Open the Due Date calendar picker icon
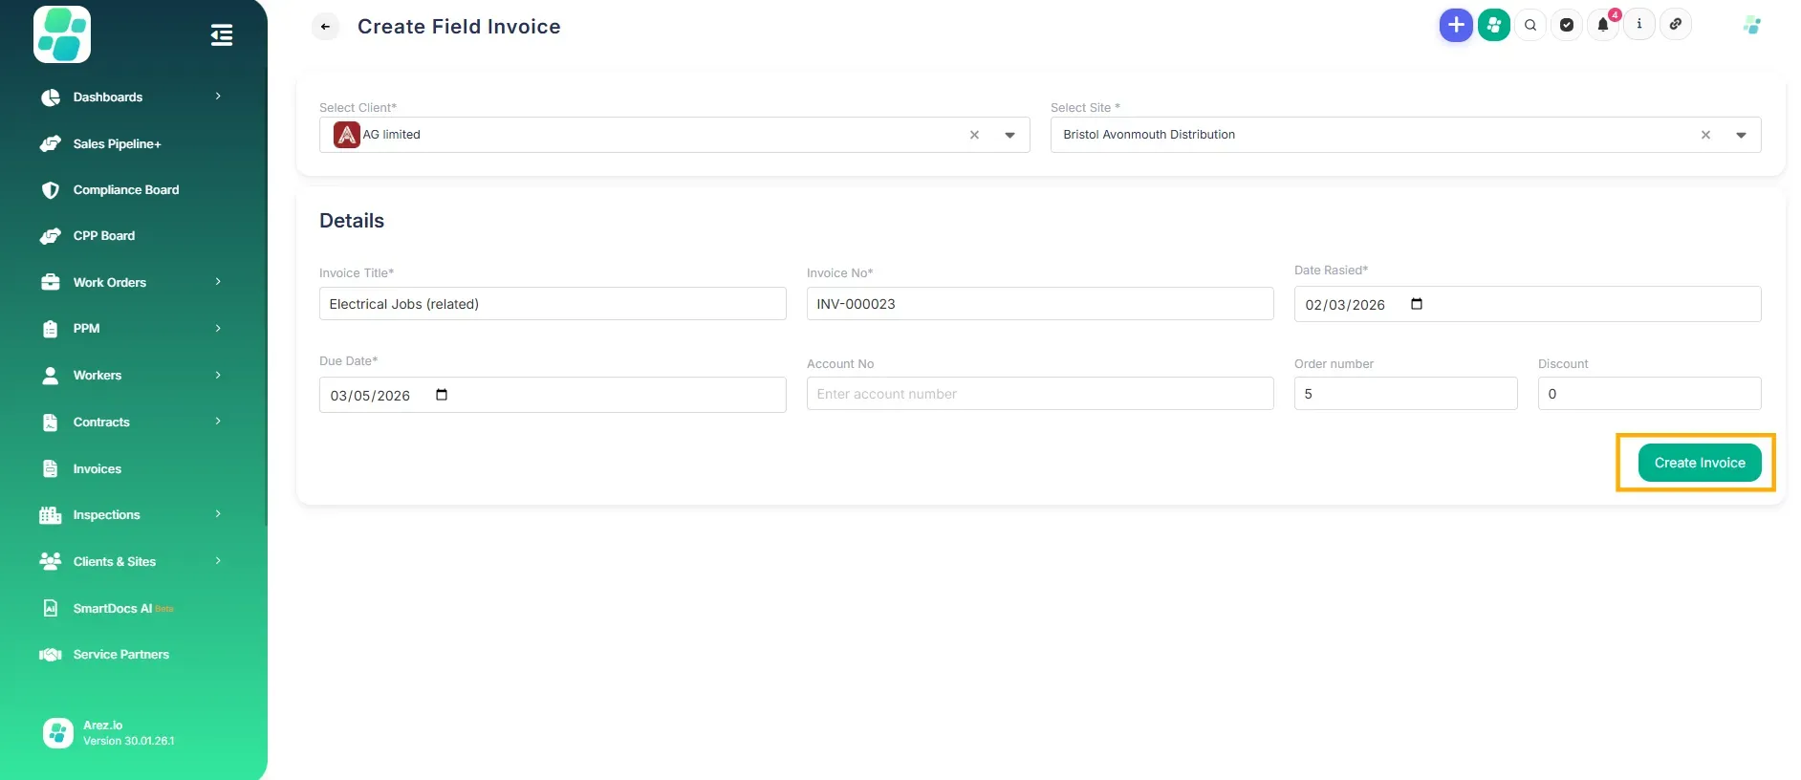The height and width of the screenshot is (780, 1801). [442, 395]
